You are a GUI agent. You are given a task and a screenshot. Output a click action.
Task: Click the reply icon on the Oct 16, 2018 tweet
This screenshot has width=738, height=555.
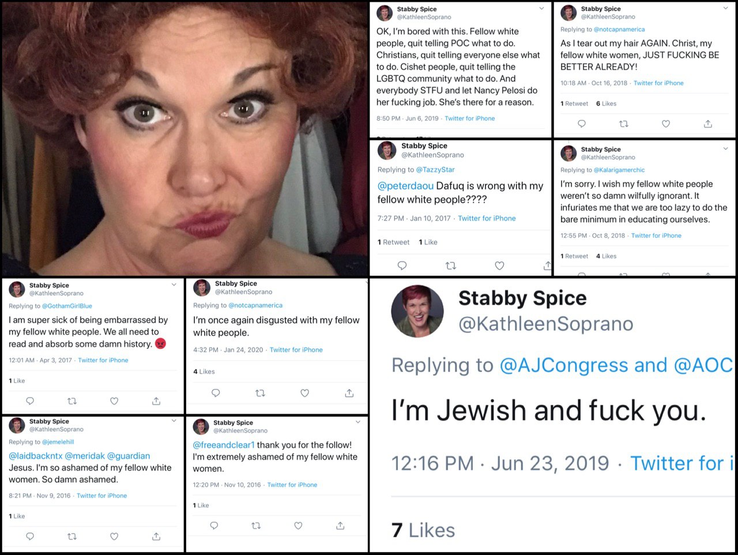[582, 123]
